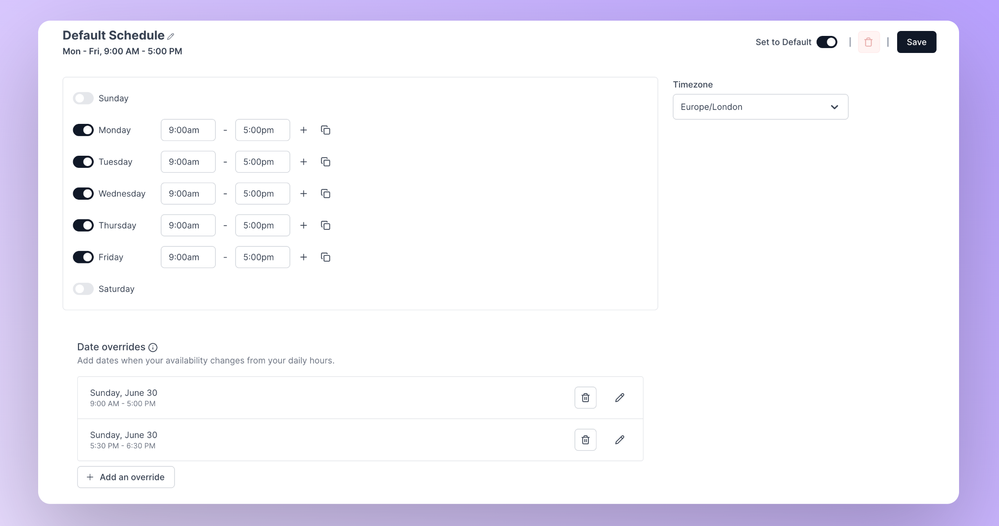The width and height of the screenshot is (999, 526).
Task: Enable Saturday availability
Action: (83, 289)
